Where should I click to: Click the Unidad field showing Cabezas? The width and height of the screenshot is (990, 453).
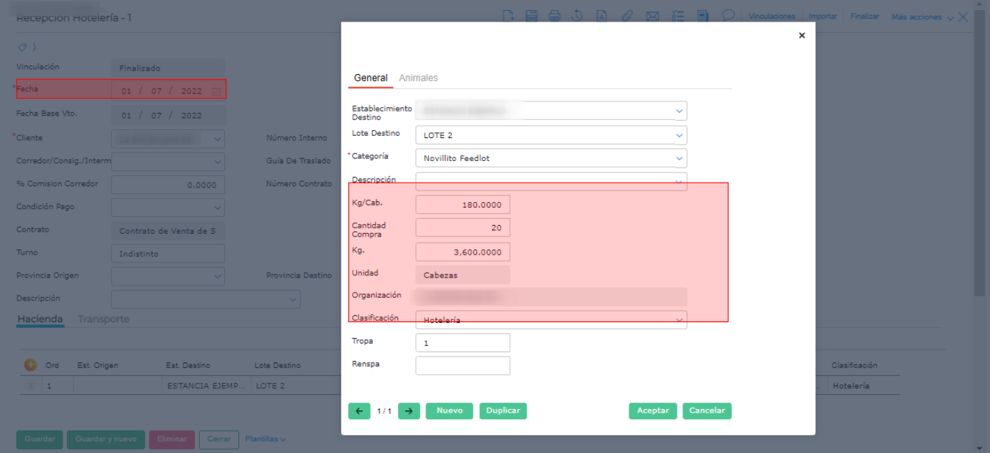click(x=463, y=275)
